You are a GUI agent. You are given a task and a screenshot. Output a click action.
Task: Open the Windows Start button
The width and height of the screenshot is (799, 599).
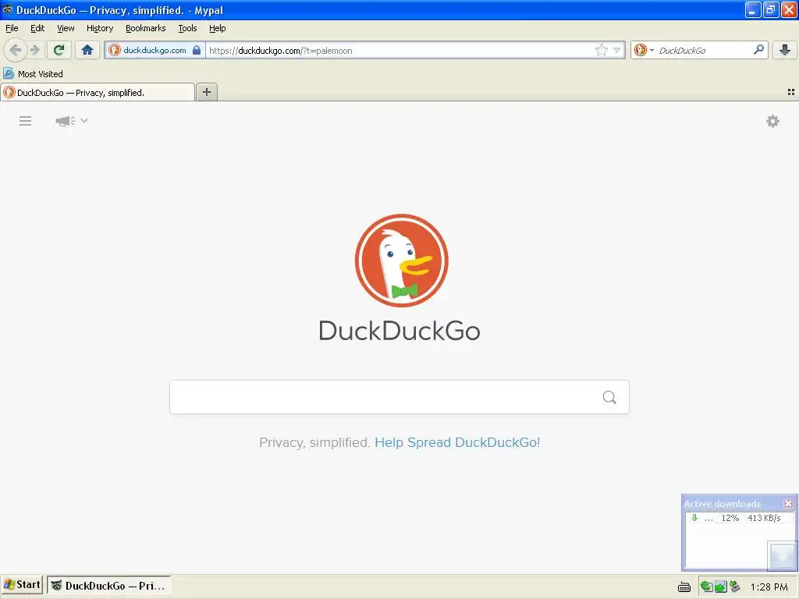pos(22,585)
